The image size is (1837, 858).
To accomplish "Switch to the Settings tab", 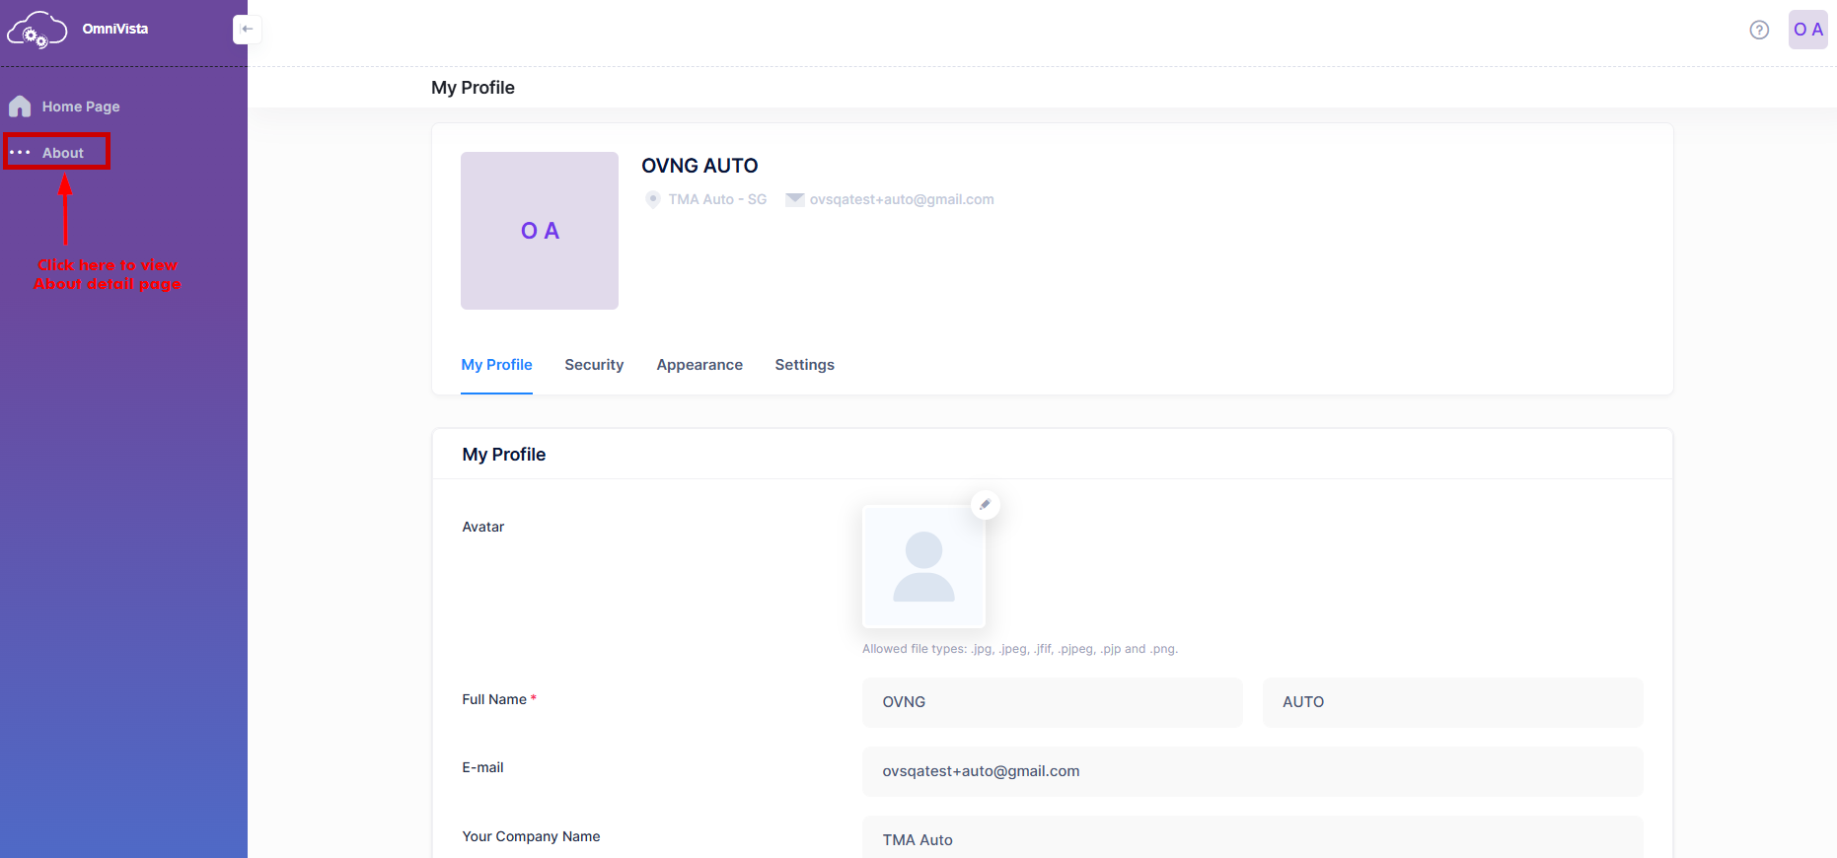I will (x=804, y=365).
